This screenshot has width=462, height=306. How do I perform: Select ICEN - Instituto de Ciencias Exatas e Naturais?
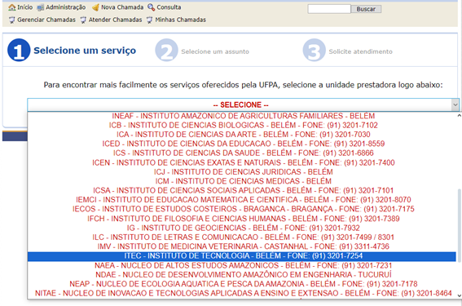pyautogui.click(x=242, y=162)
